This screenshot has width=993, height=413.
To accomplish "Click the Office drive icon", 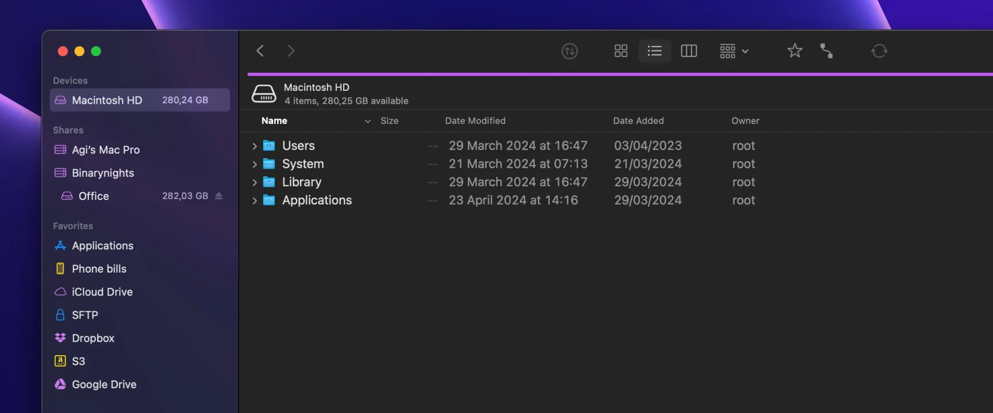I will tap(67, 196).
